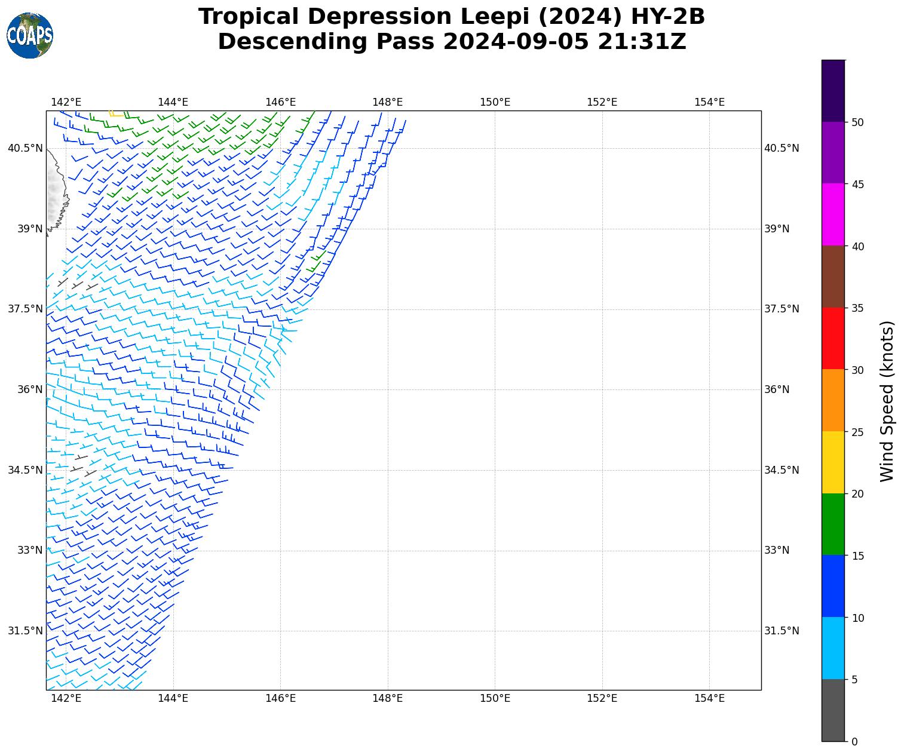Click the Wind Speed (knots) axis label
The height and width of the screenshot is (755, 904).
(x=888, y=401)
